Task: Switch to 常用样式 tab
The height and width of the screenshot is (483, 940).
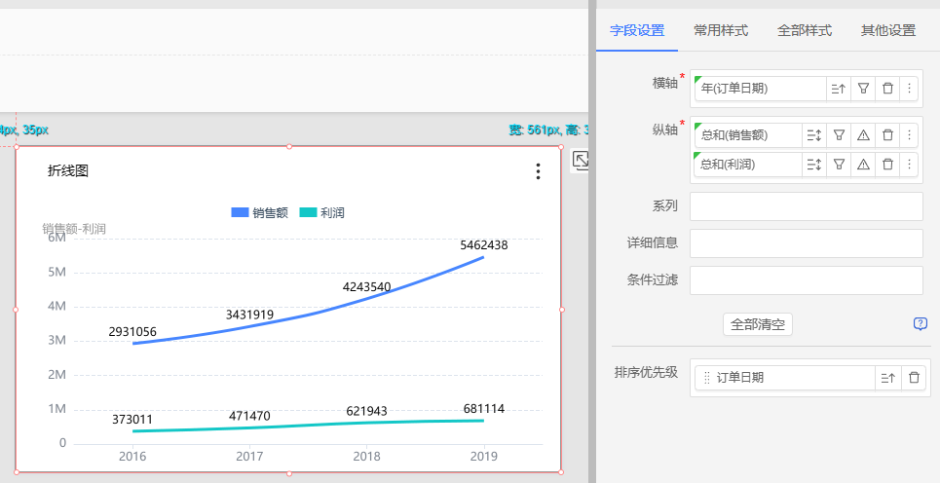Action: tap(721, 30)
